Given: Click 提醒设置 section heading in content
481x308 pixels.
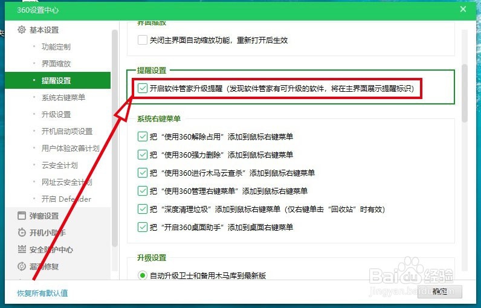Looking at the screenshot, I should coord(152,70).
